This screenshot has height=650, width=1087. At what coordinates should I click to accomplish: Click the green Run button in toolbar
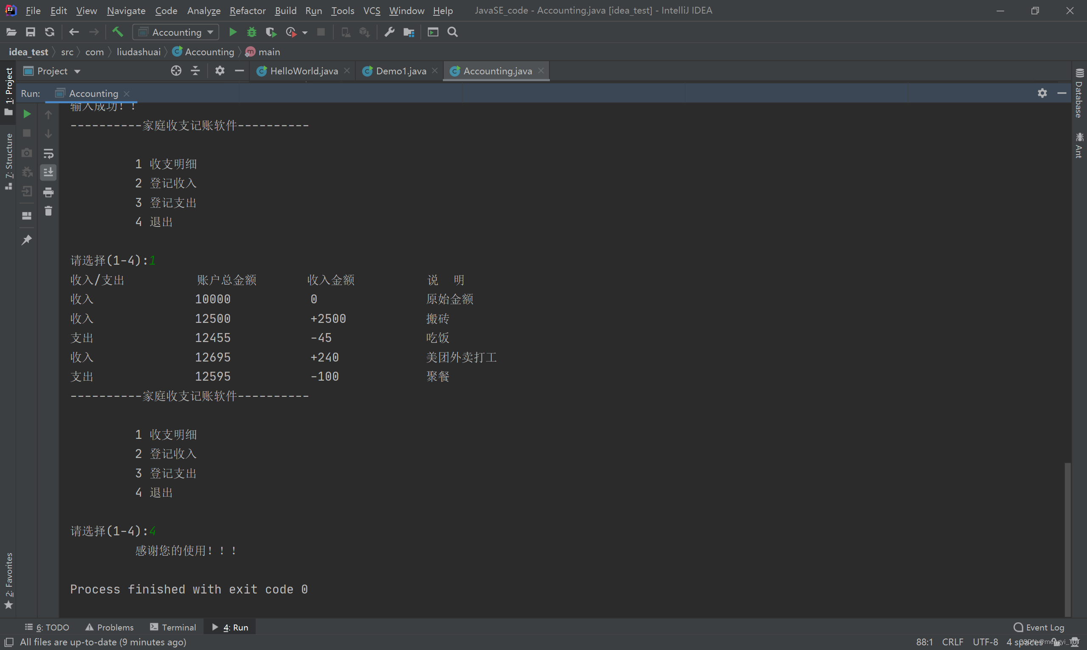pos(233,32)
